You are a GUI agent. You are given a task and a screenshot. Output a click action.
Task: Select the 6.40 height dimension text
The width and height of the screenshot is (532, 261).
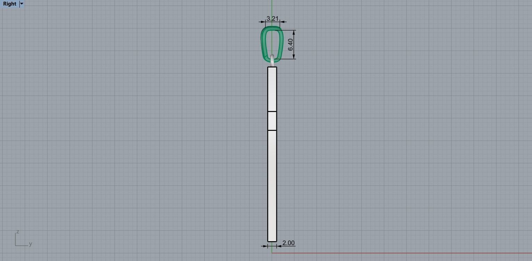pos(290,45)
